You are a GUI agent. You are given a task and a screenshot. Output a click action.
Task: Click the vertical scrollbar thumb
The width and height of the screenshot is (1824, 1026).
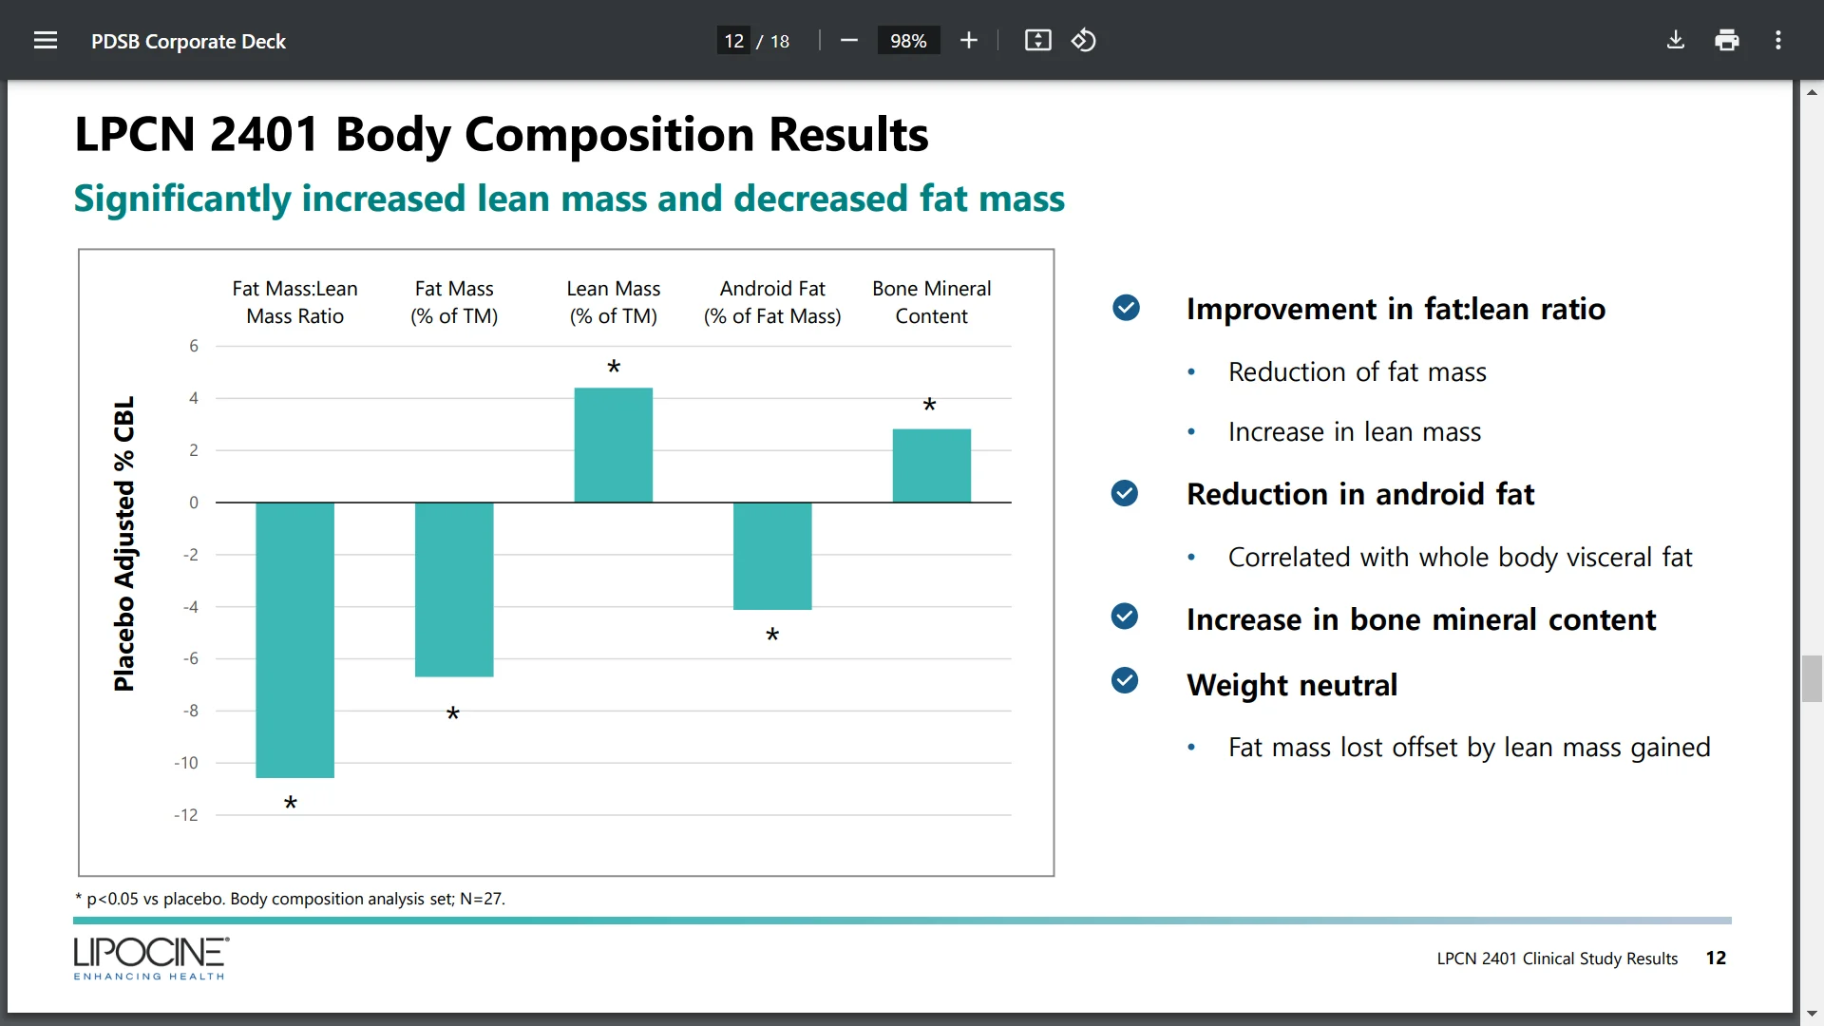click(x=1812, y=678)
